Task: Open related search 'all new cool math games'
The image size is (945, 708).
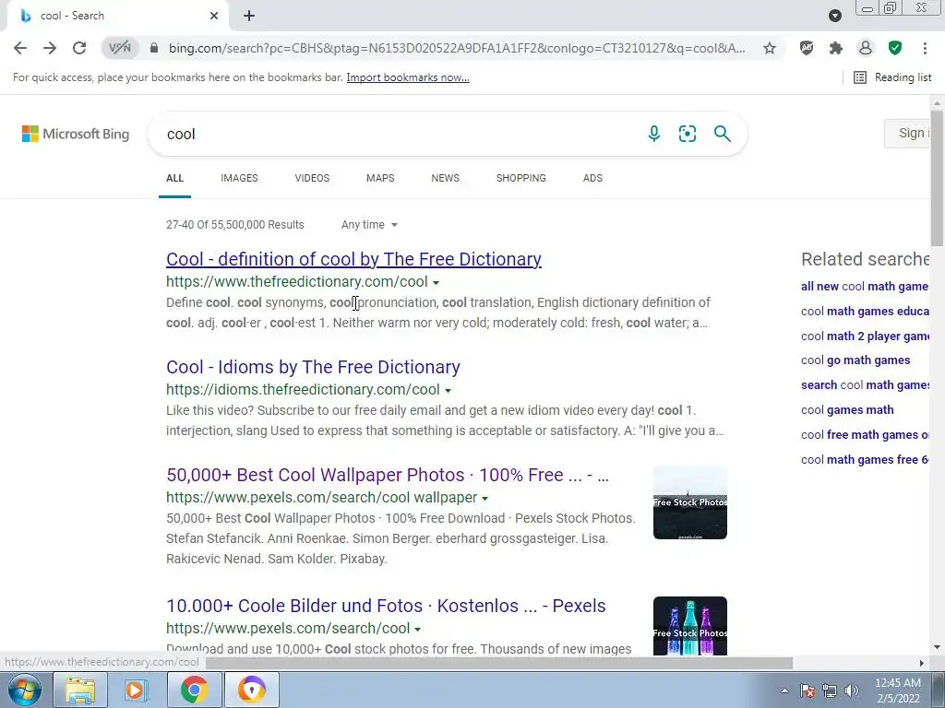Action: [865, 287]
